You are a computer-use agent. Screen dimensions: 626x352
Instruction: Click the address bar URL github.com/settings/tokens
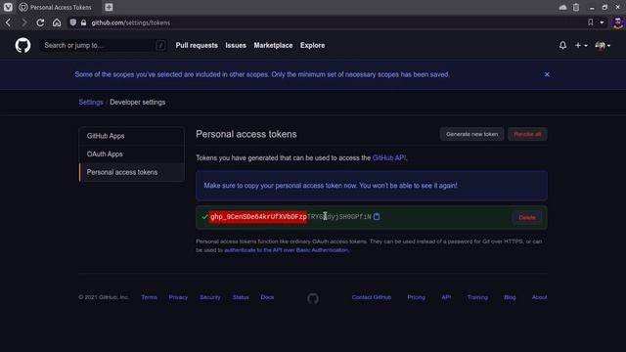tap(130, 22)
